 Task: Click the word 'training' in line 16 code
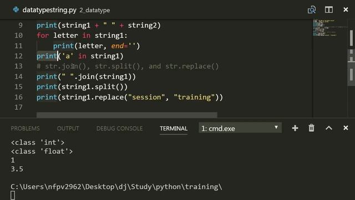pos(194,97)
